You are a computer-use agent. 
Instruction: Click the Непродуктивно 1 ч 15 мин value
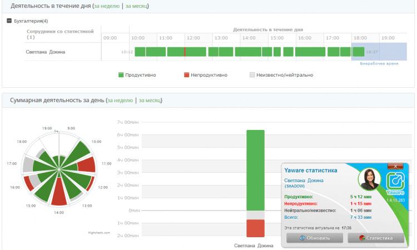pyautogui.click(x=361, y=203)
